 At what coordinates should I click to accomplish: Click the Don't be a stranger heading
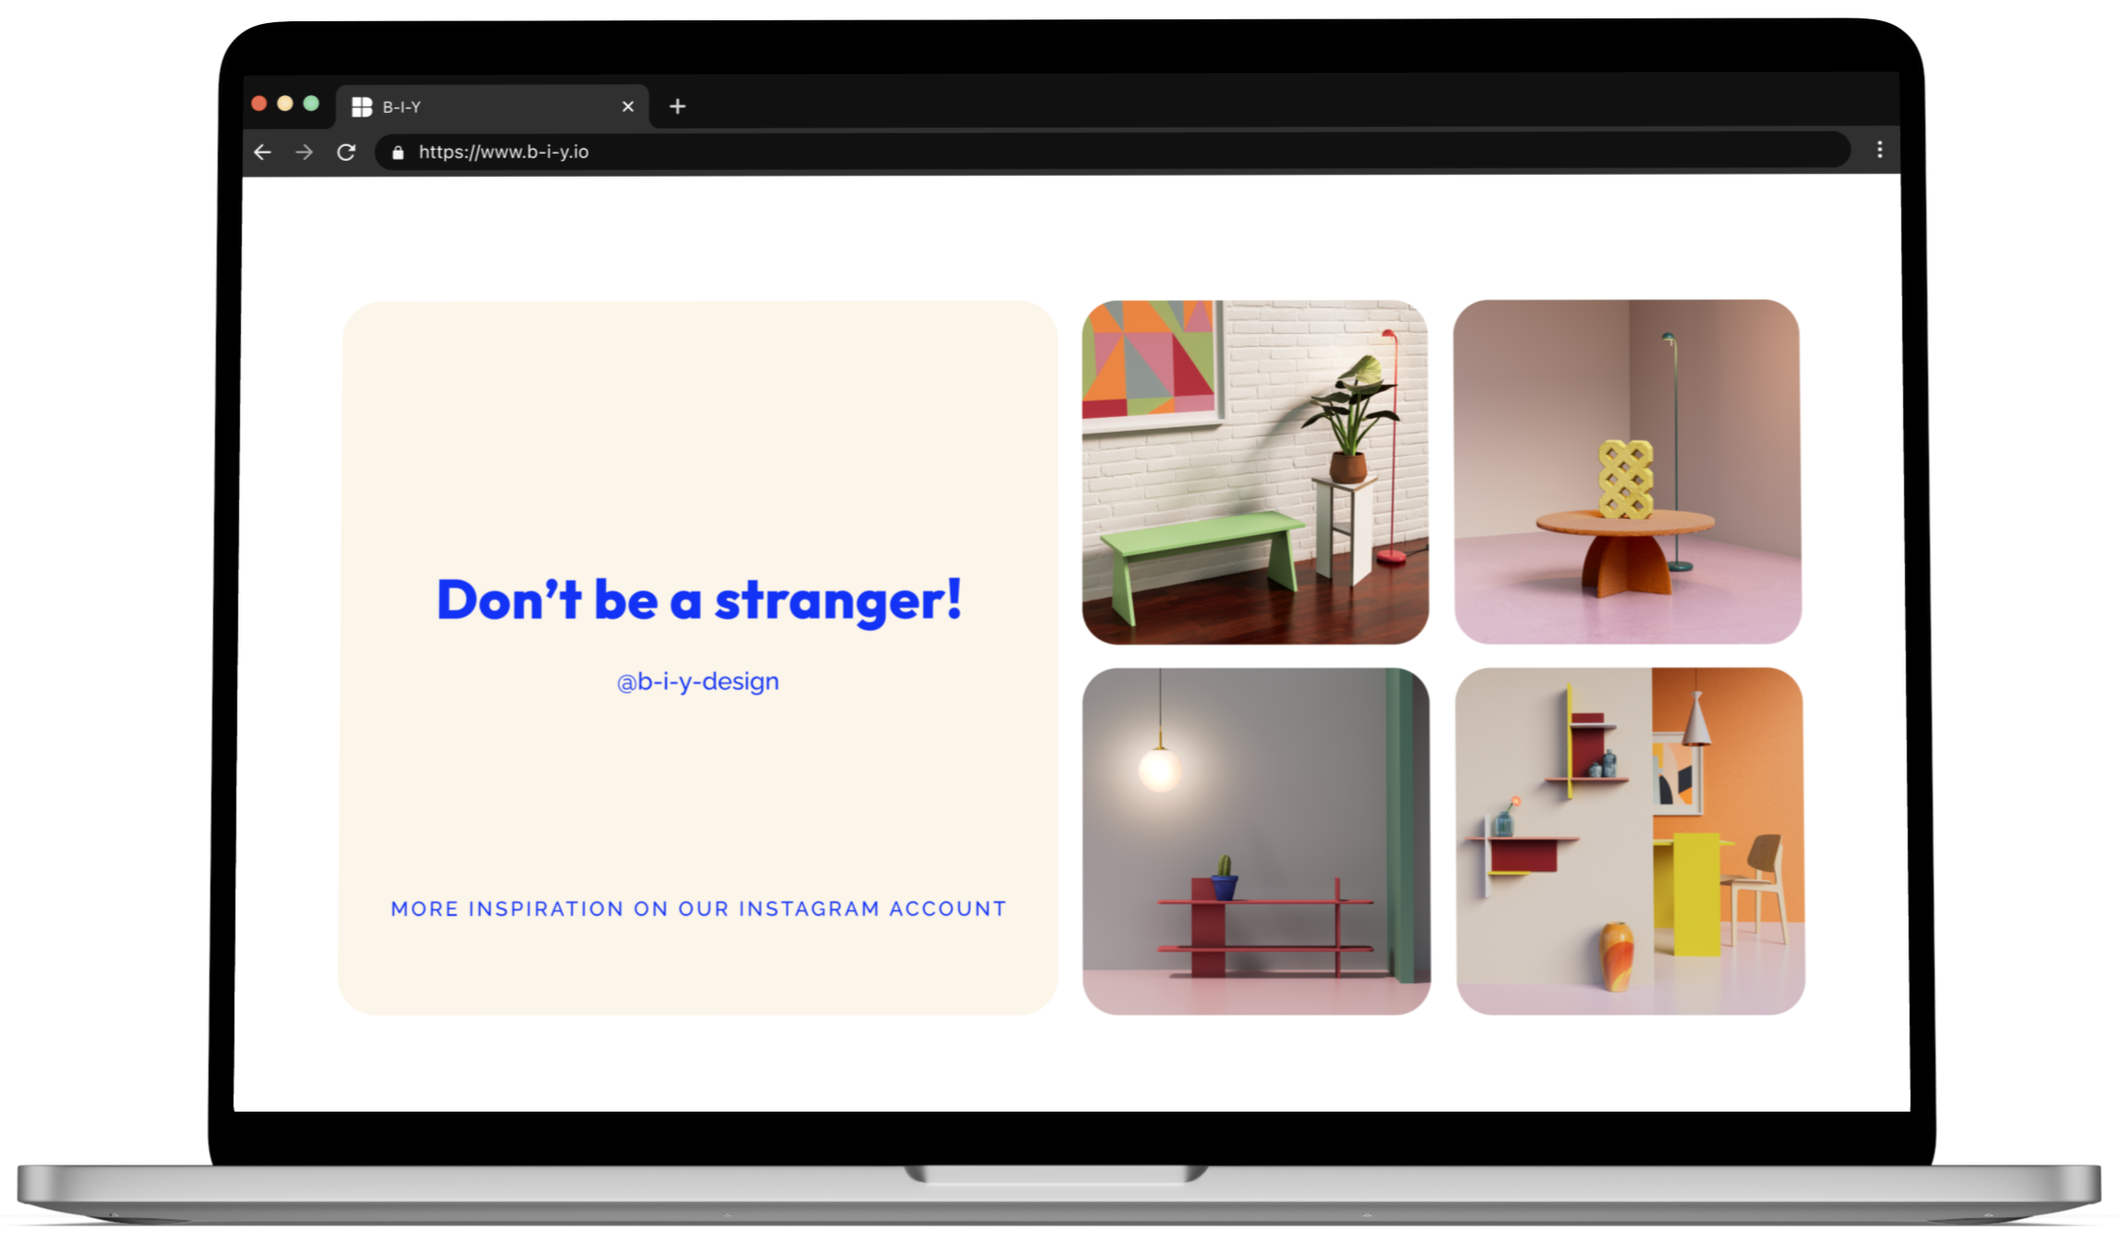point(699,599)
